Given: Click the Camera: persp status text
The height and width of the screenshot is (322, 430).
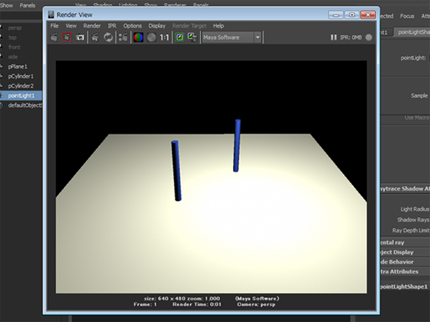Looking at the screenshot, I should coord(256,304).
